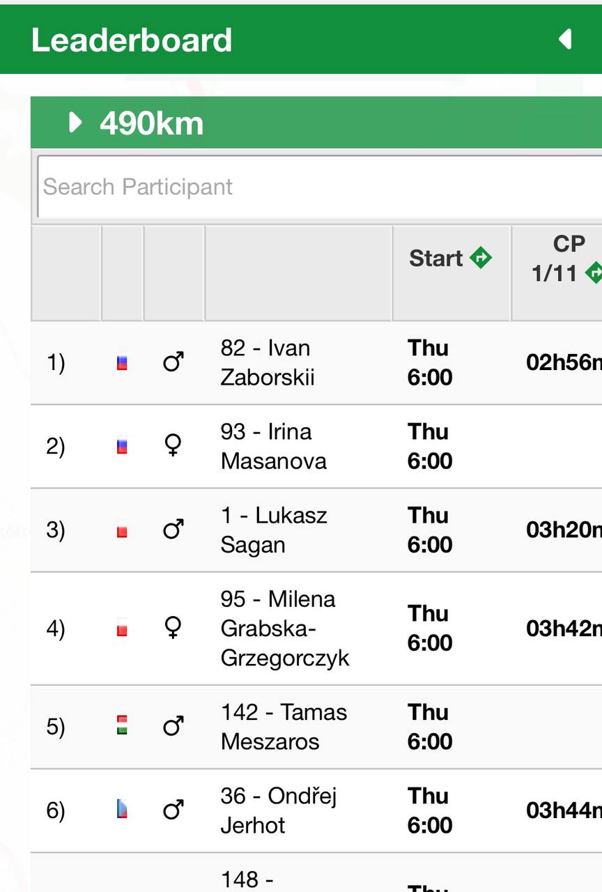The width and height of the screenshot is (602, 892).
Task: Click into the Search Participant field
Action: click(x=320, y=187)
